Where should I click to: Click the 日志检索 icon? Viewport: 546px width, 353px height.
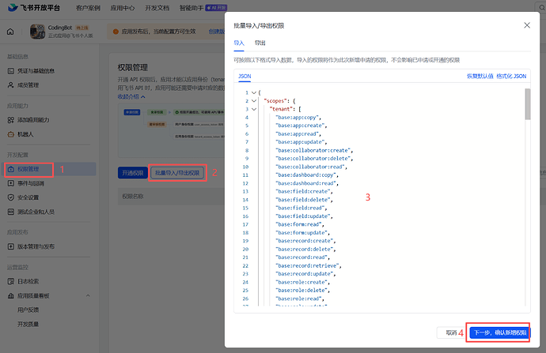pos(11,281)
